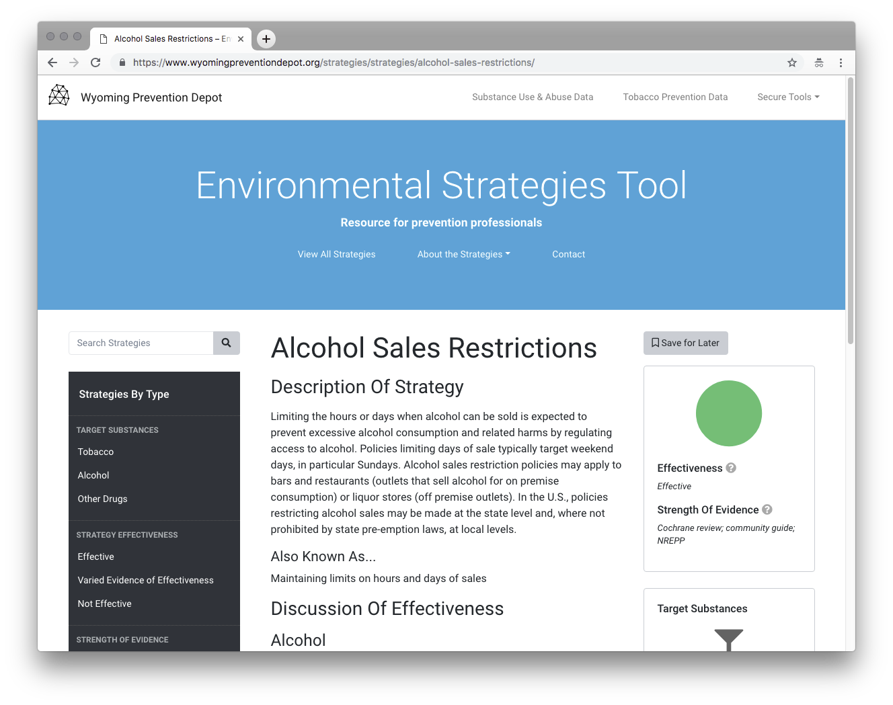
Task: Open Chrome's three-dot menu
Action: click(841, 62)
